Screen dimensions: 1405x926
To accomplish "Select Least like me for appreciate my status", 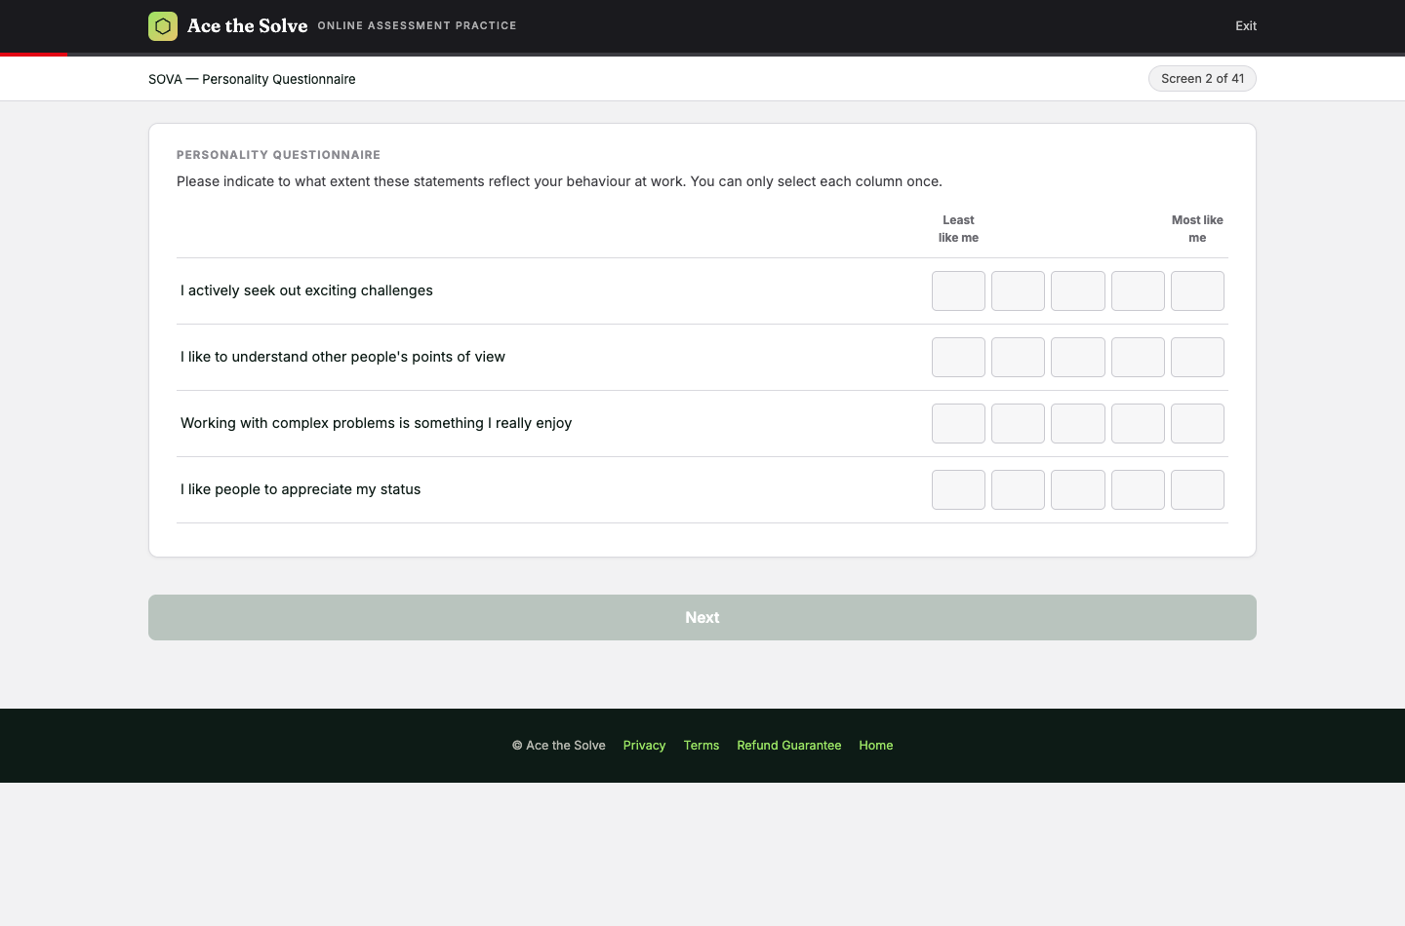I will pos(958,489).
